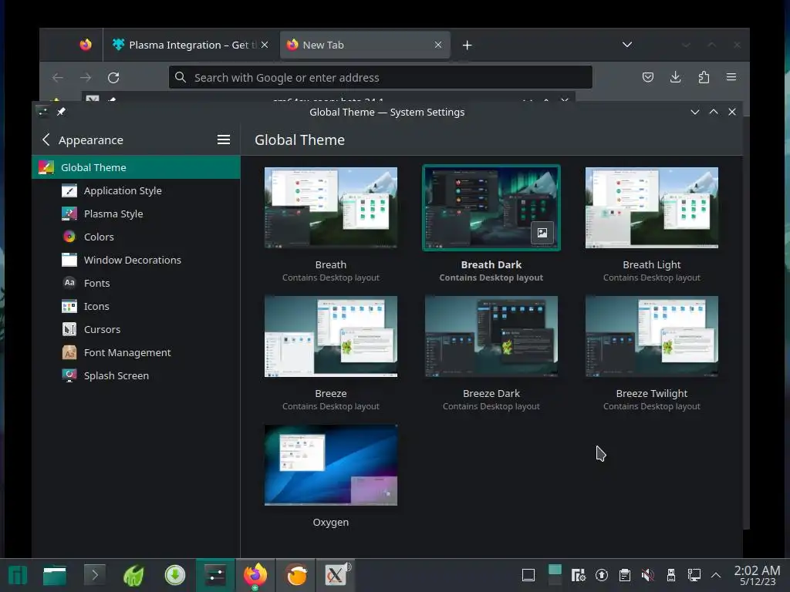Open Firefox extensions menu
The image size is (790, 592).
click(704, 77)
